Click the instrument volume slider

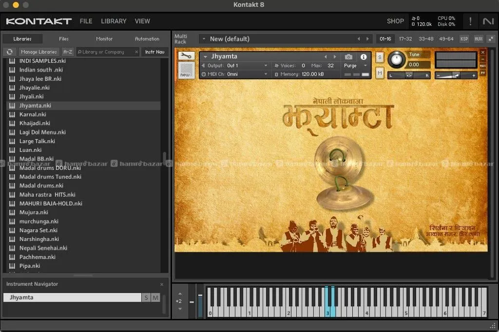coord(456,75)
